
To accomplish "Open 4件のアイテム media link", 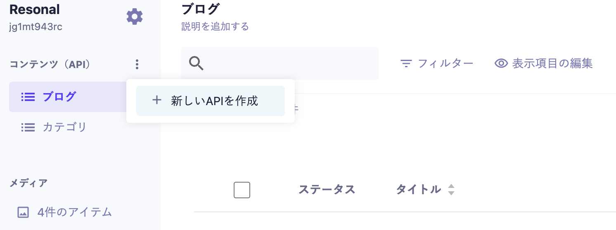I will tap(75, 212).
